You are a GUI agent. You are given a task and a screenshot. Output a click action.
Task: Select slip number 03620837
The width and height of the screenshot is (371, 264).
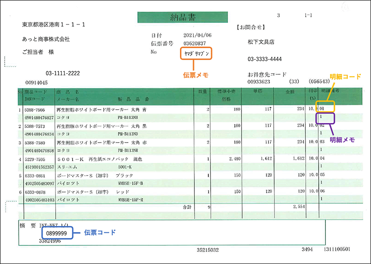pos(195,43)
